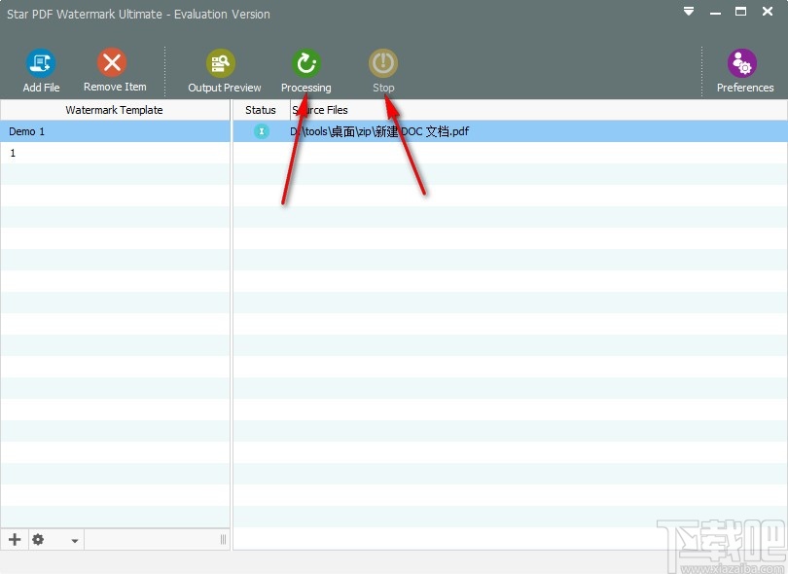
Task: Click the hourglass status icon of the PDF row
Action: [262, 131]
